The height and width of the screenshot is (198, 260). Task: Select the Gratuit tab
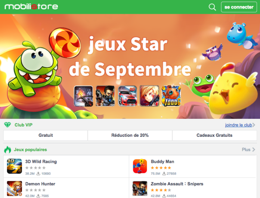(x=46, y=135)
